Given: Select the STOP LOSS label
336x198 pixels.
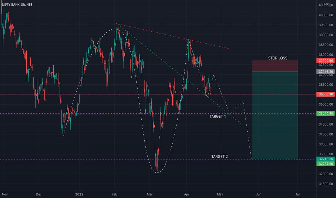Looking at the screenshot, I should click(278, 58).
